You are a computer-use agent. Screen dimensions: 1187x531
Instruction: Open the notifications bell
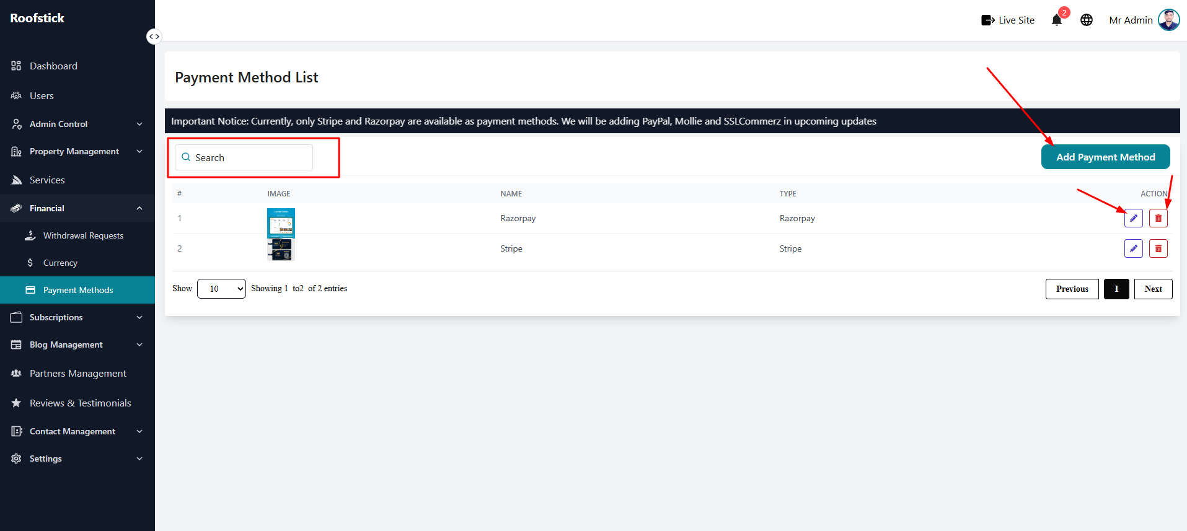tap(1057, 20)
